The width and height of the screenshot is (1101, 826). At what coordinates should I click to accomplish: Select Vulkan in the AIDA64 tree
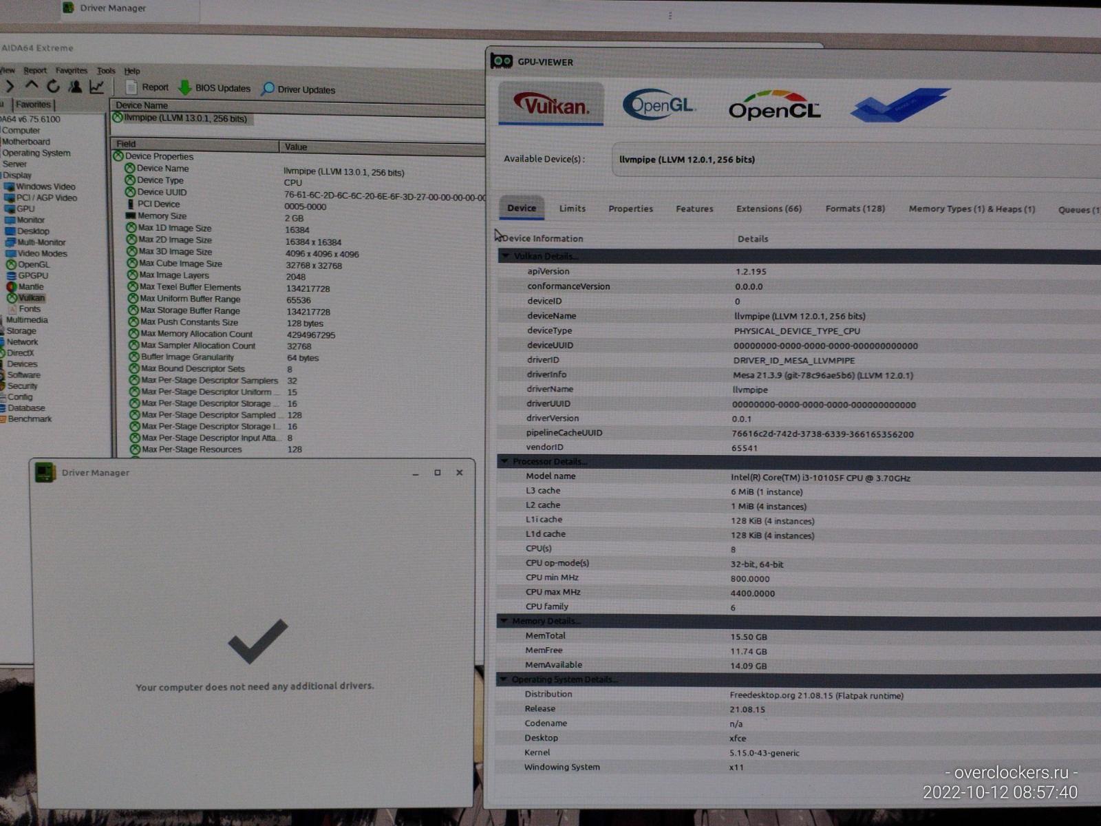coord(26,298)
